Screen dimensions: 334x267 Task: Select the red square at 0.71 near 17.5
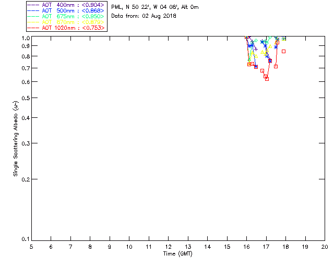click(x=276, y=66)
